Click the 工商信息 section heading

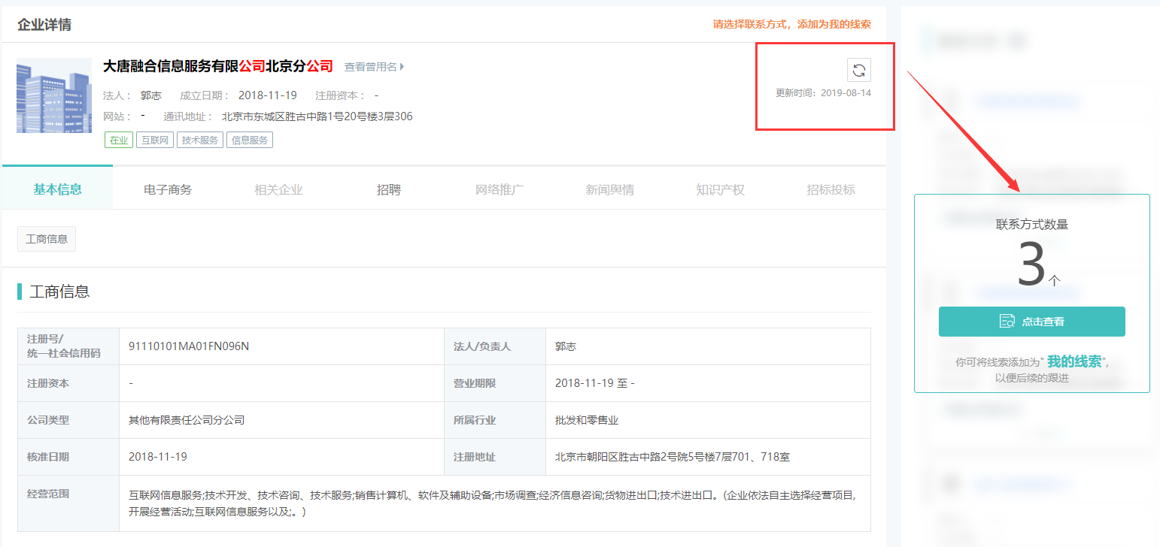59,292
